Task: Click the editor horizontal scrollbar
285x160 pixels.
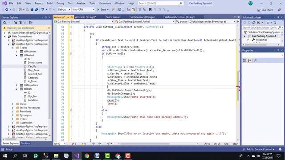Action: tap(145, 144)
